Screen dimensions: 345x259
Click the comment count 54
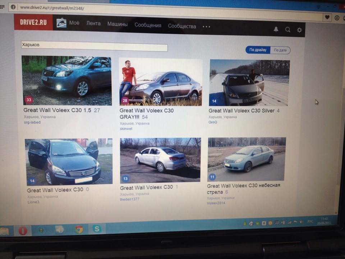145,117
